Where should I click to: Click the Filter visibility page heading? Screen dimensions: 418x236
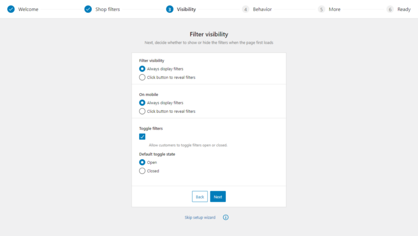pos(209,34)
